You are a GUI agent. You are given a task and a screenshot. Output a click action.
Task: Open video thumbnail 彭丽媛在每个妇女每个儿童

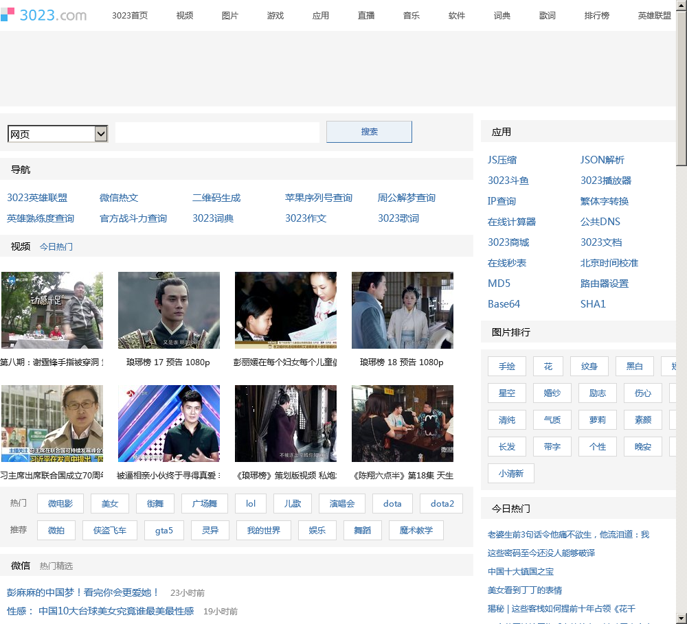tap(286, 310)
